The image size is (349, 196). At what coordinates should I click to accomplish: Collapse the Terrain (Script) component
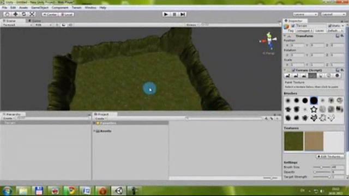[x=285, y=70]
